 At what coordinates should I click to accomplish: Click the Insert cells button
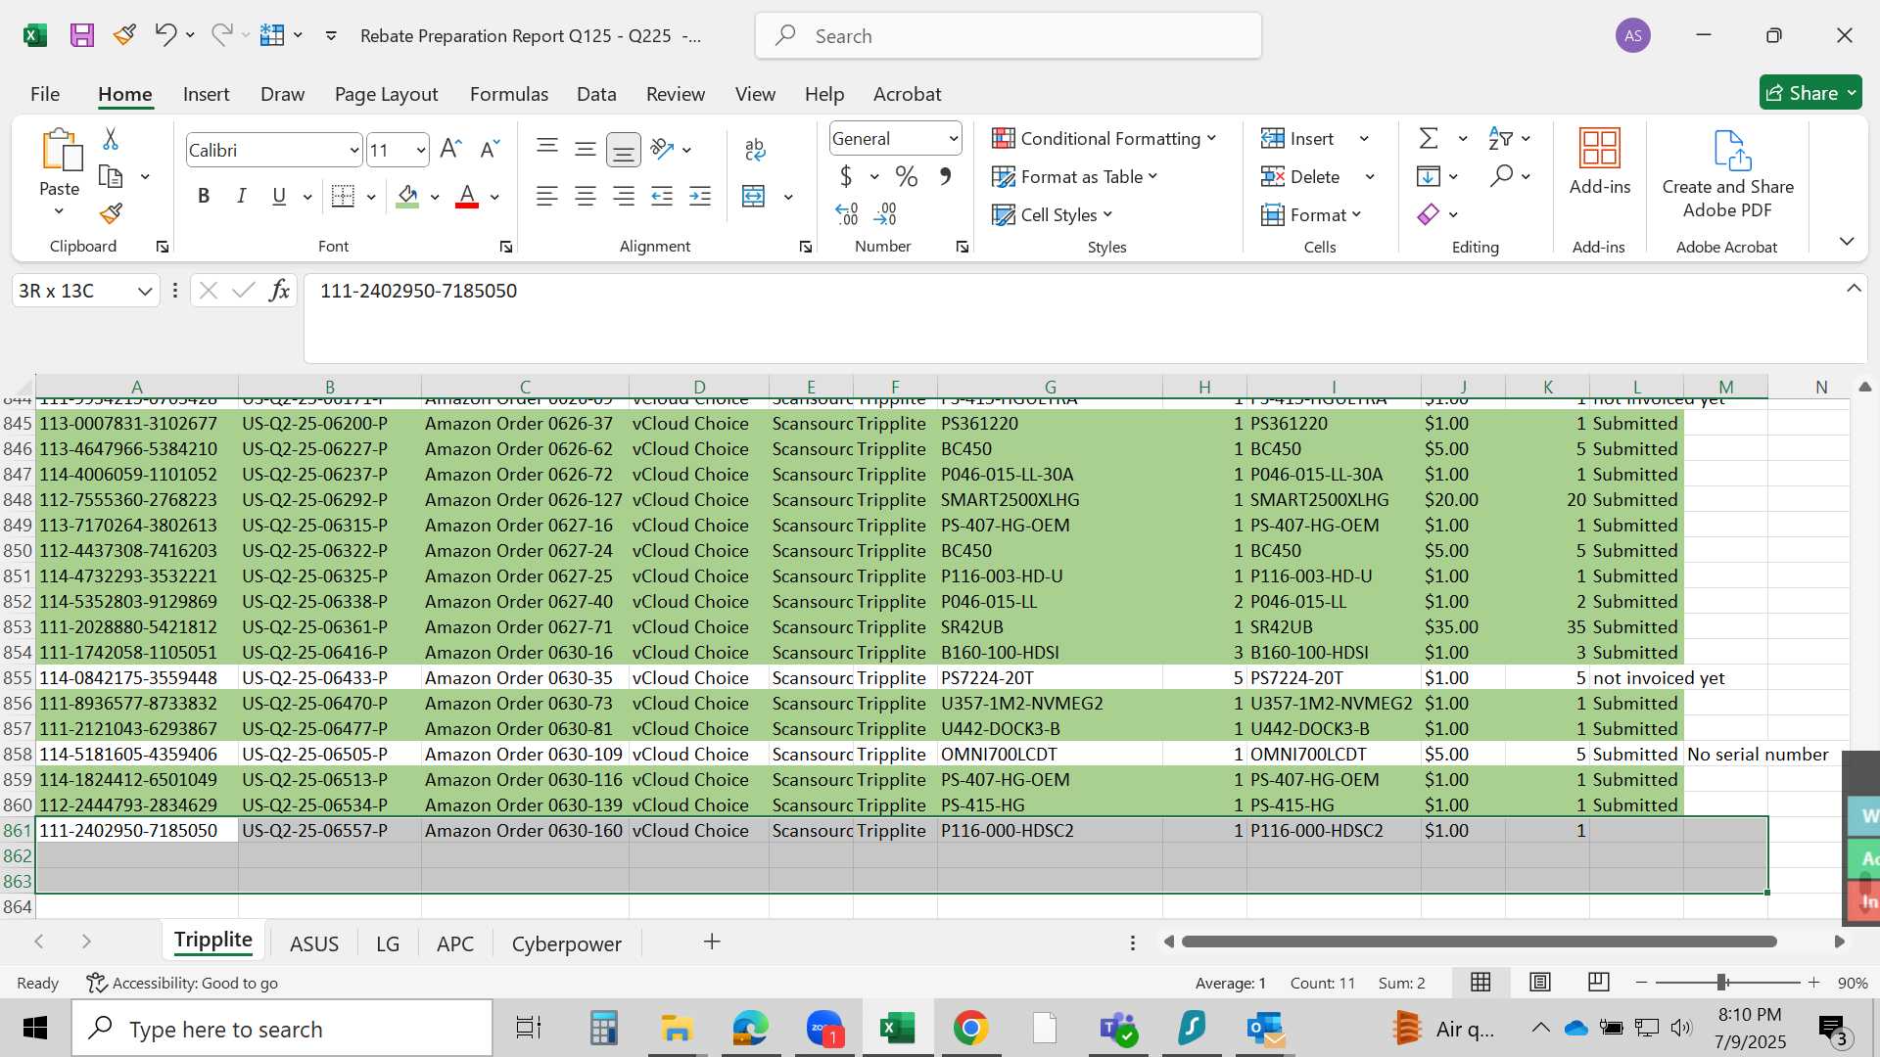pyautogui.click(x=1298, y=138)
